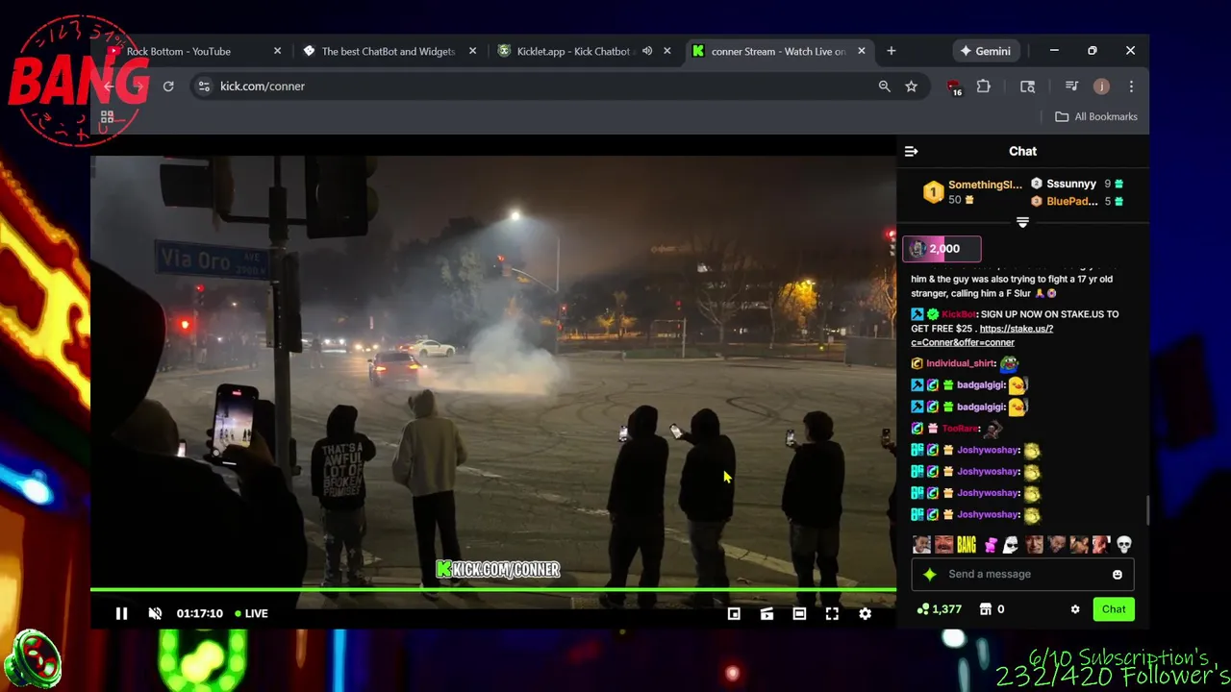Bookmark this page with star icon

(911, 86)
